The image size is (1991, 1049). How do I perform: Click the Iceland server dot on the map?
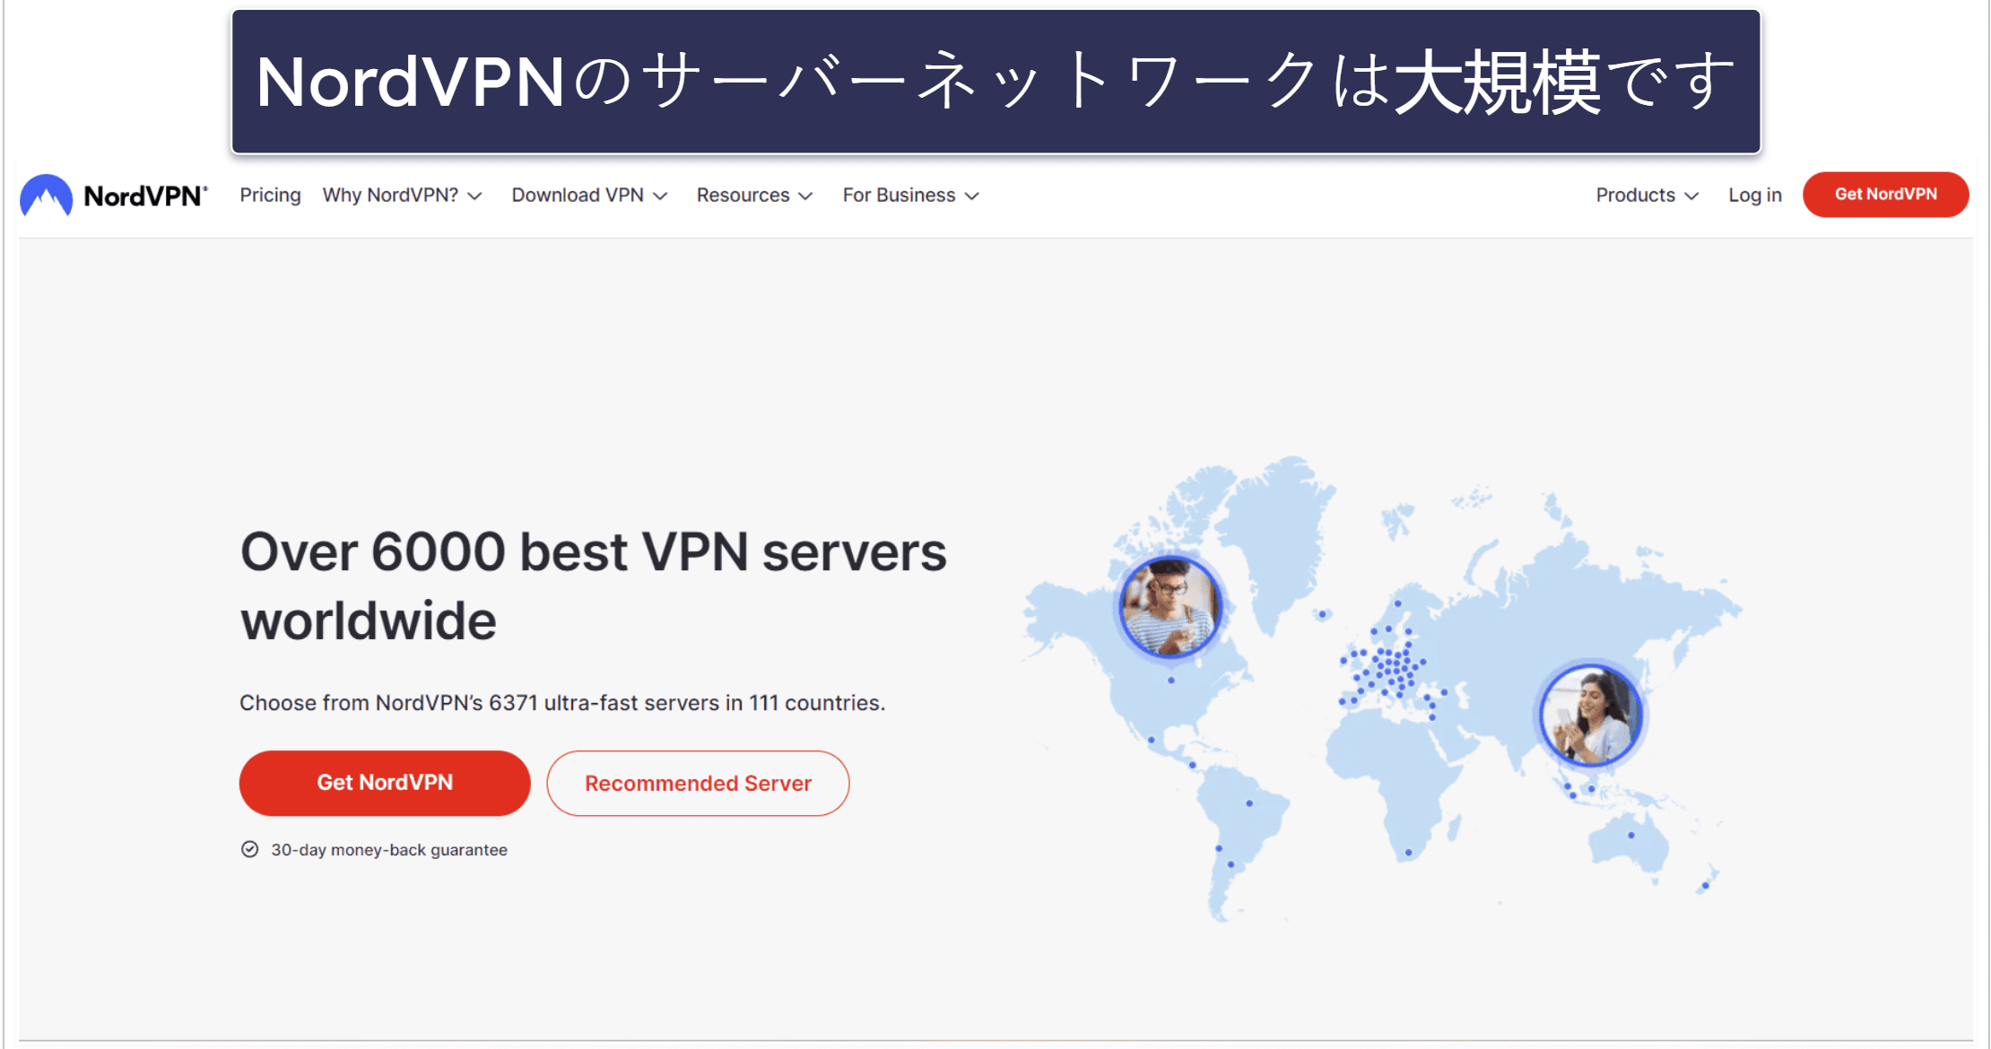point(1322,614)
